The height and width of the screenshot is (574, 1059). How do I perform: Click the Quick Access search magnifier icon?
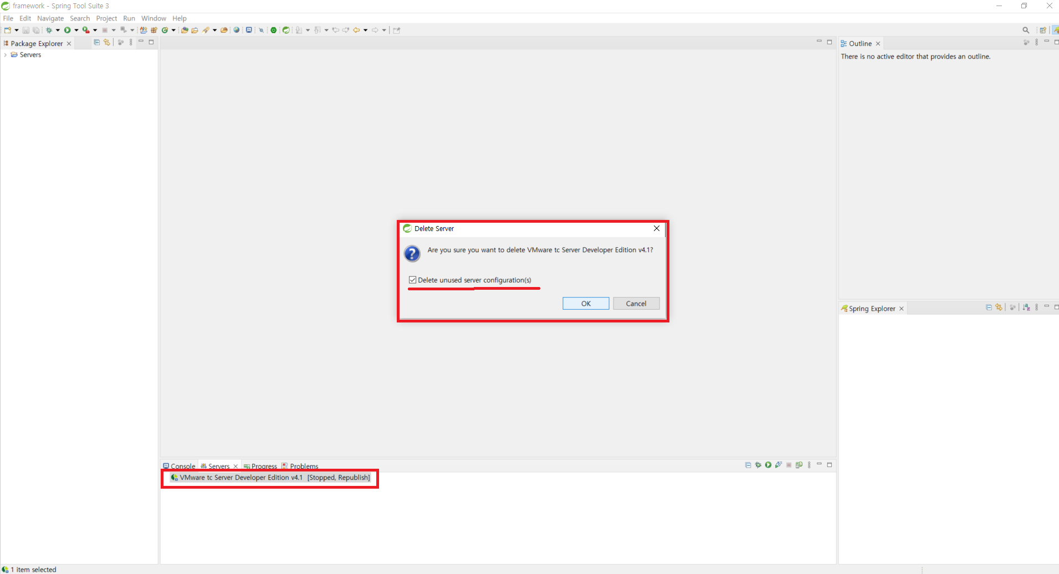click(1026, 30)
